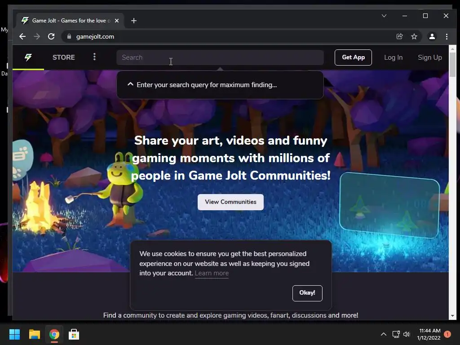Viewport: 460px width, 345px height.
Task: Click the View Communities button
Action: pyautogui.click(x=230, y=202)
